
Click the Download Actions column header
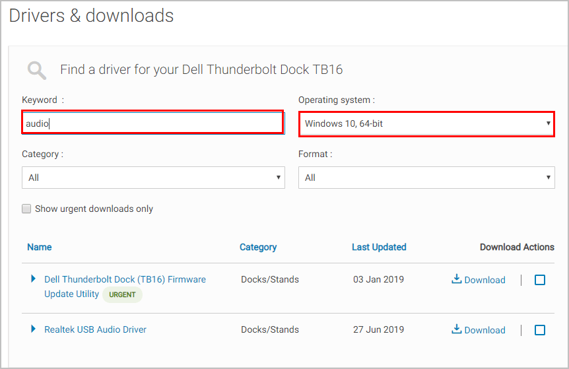pos(517,247)
